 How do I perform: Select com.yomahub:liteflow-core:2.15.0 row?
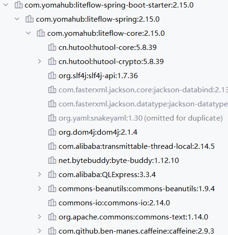pyautogui.click(x=106, y=33)
